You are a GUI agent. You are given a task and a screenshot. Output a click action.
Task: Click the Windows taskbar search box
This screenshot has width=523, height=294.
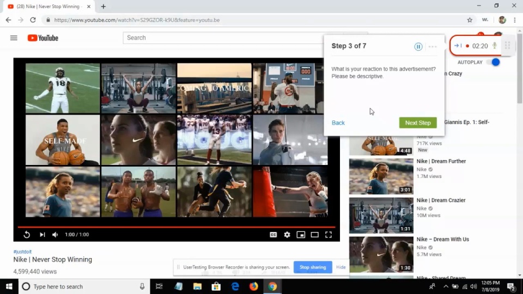(84, 286)
